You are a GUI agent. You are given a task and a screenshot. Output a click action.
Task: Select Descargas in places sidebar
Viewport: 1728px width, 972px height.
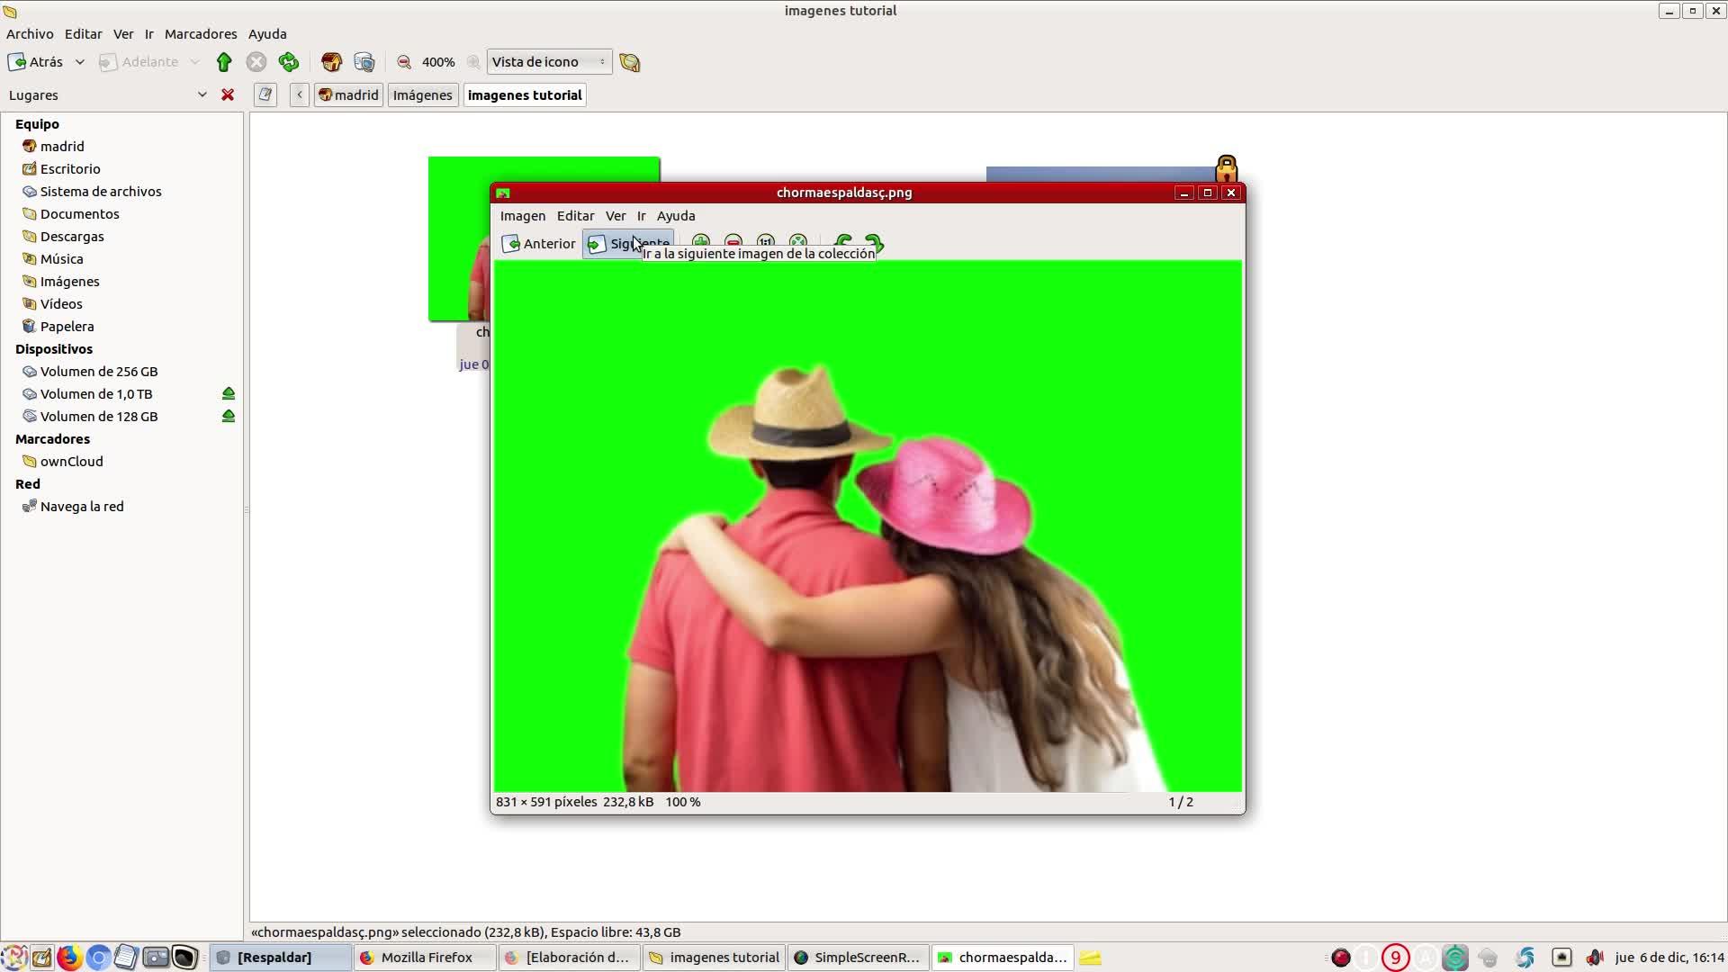tap(72, 237)
